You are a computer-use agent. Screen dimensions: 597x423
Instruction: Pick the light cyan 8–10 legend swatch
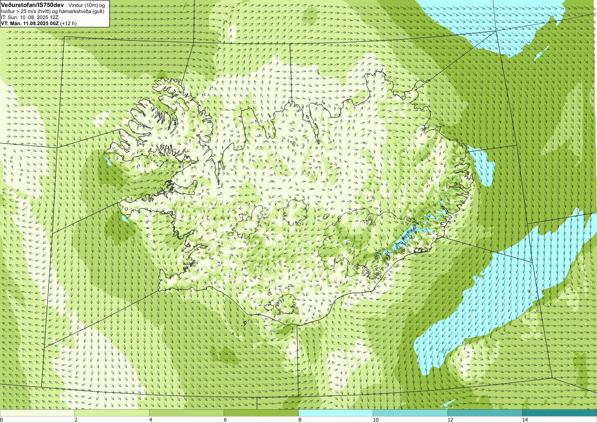(336, 413)
